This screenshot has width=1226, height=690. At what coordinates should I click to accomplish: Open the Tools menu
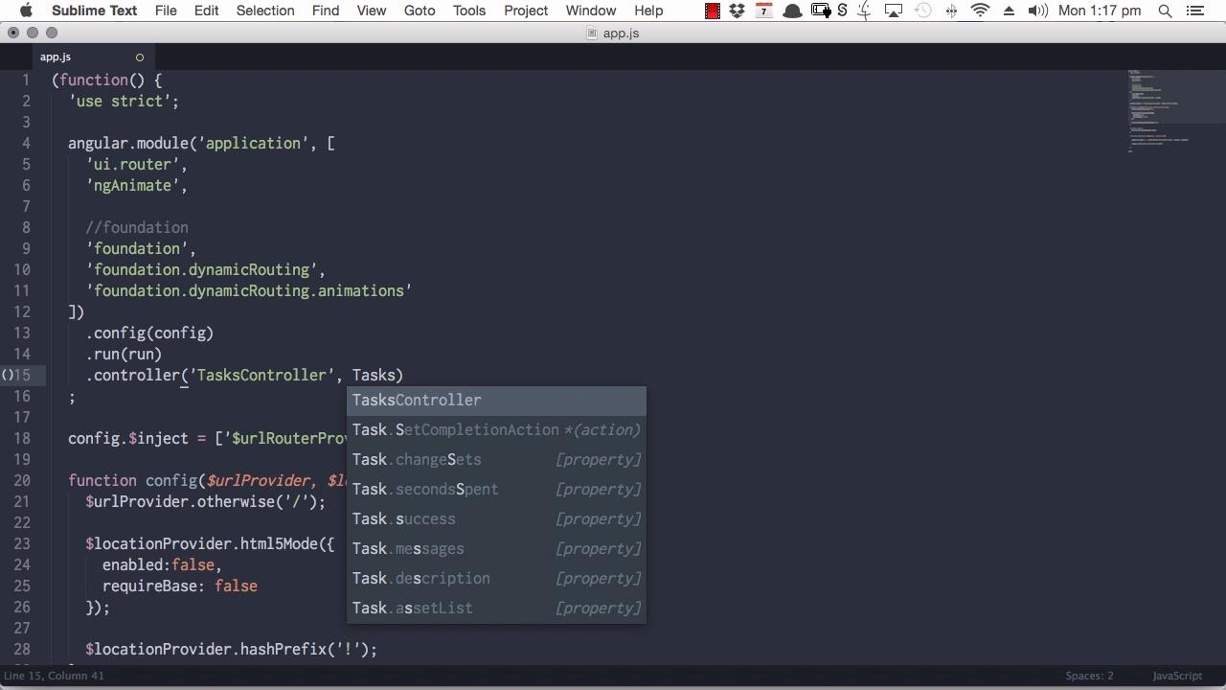pyautogui.click(x=469, y=11)
